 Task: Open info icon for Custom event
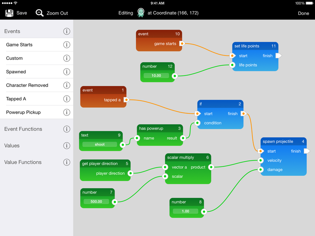(67, 58)
